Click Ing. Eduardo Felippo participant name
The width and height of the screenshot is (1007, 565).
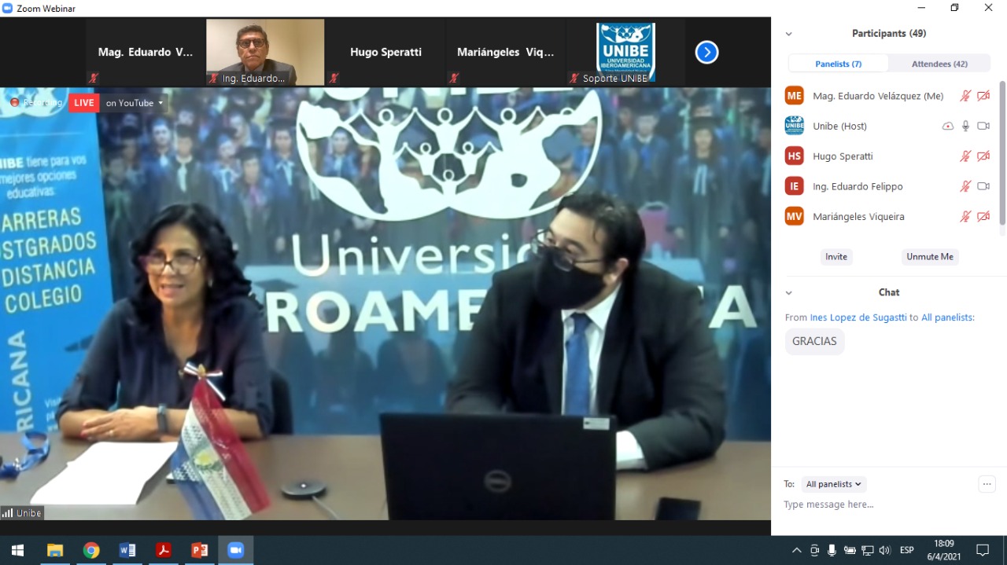pos(858,186)
